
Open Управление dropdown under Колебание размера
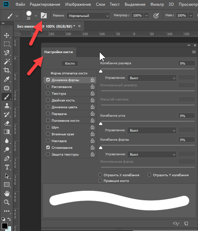[152, 78]
